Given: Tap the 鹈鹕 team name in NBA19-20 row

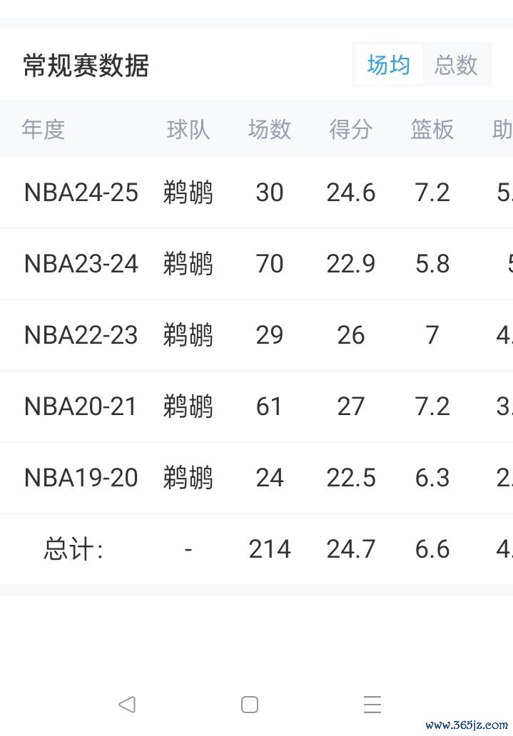Looking at the screenshot, I should tap(188, 478).
